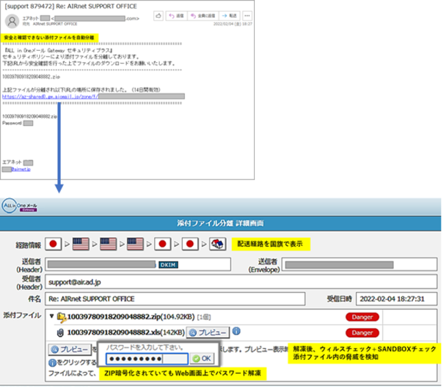Click the Danger badge on the zip row

pos(362,317)
